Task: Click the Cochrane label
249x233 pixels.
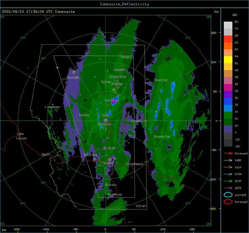Action: pyautogui.click(x=90, y=155)
